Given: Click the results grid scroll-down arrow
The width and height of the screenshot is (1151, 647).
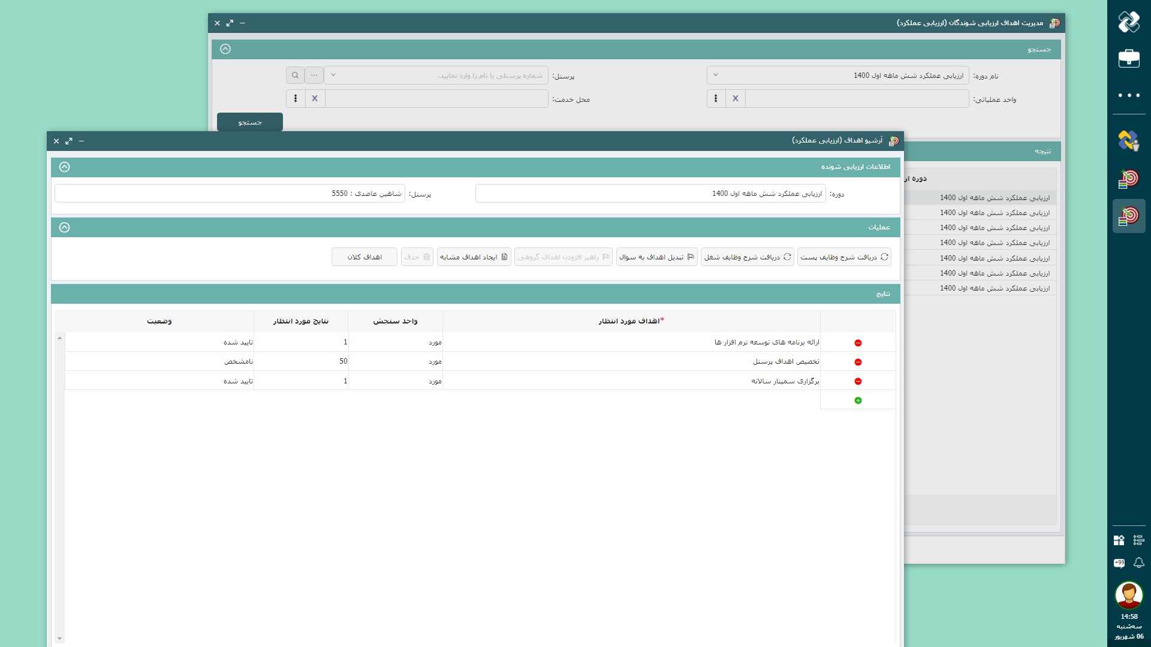Looking at the screenshot, I should click(x=59, y=639).
